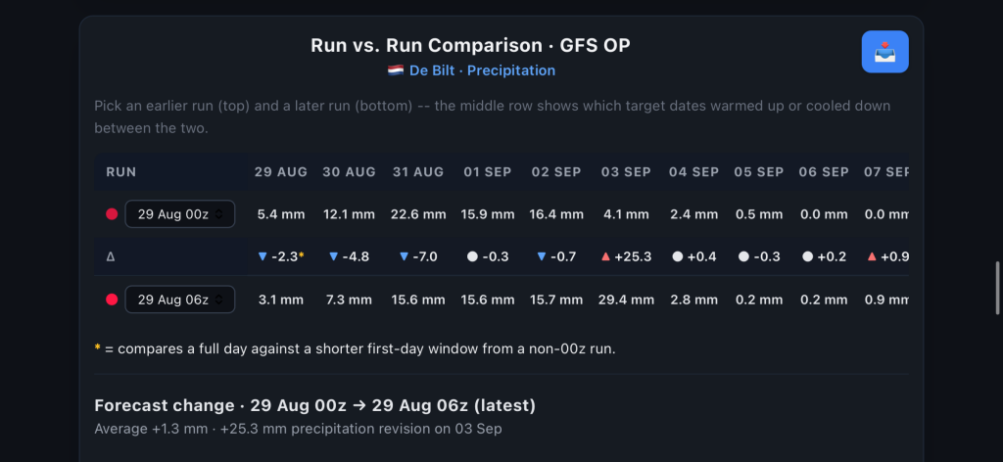Click the white circle next to -0.3 on 01 Sep

[x=472, y=256]
